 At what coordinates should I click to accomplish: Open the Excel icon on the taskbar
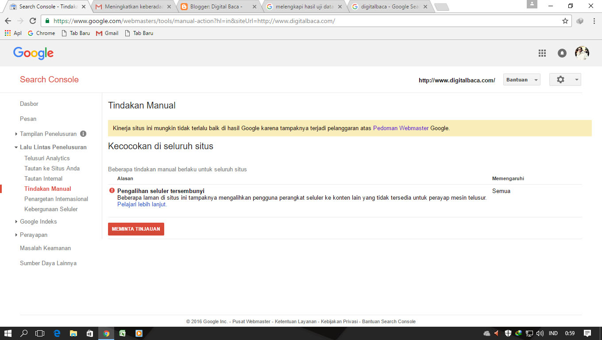pyautogui.click(x=122, y=333)
